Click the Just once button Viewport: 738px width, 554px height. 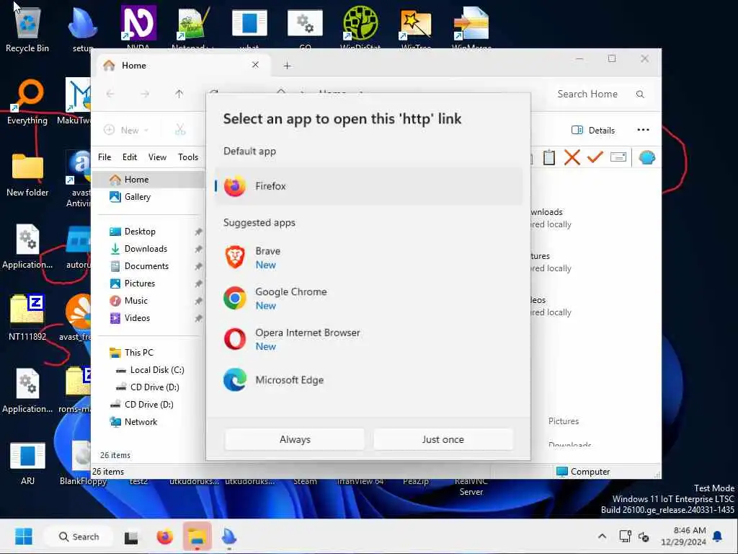(443, 439)
